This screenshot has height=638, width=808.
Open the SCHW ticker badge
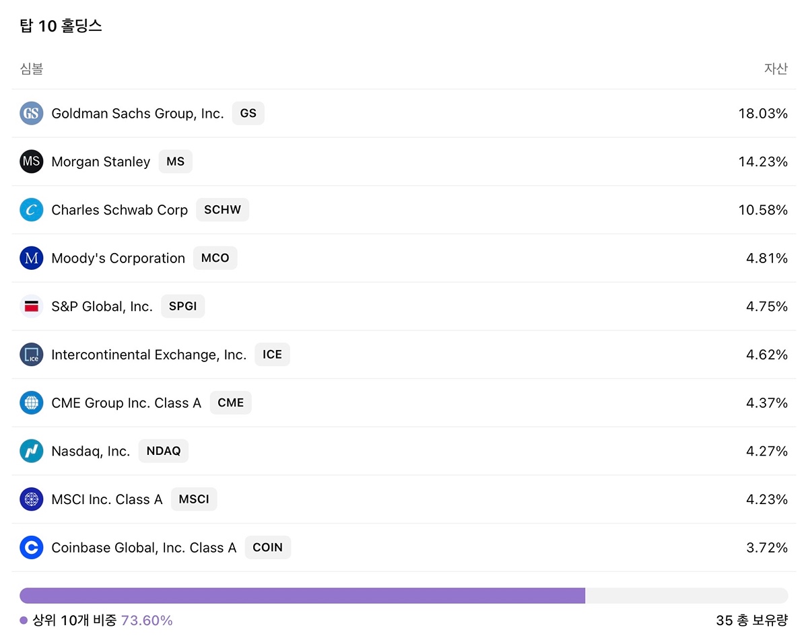tap(222, 210)
